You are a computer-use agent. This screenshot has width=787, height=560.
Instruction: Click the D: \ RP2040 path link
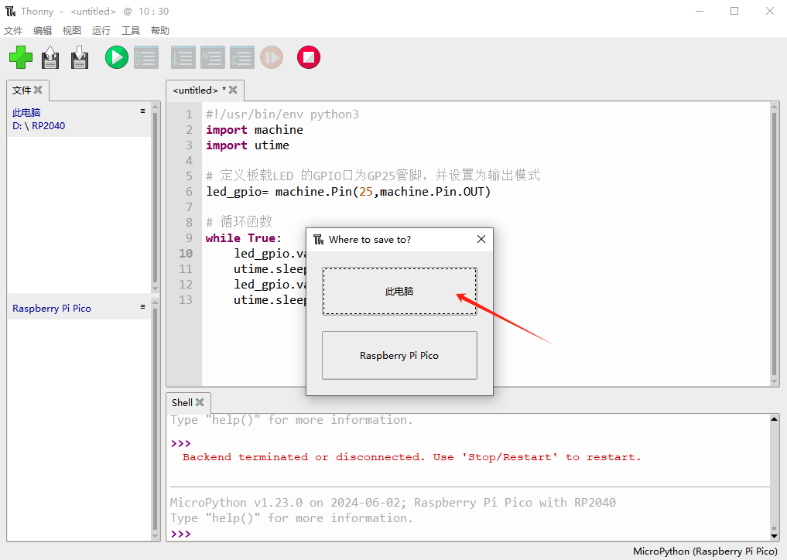coord(39,125)
